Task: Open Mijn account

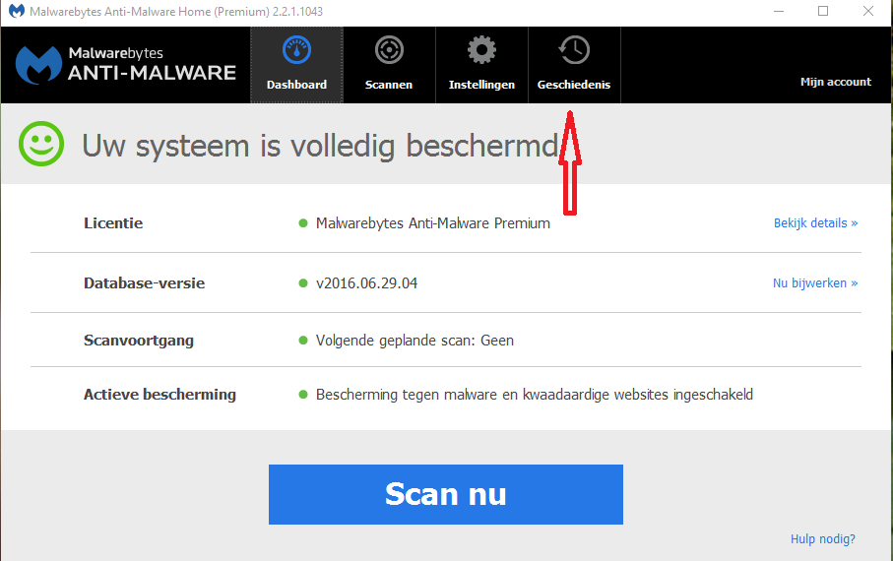Action: tap(835, 82)
